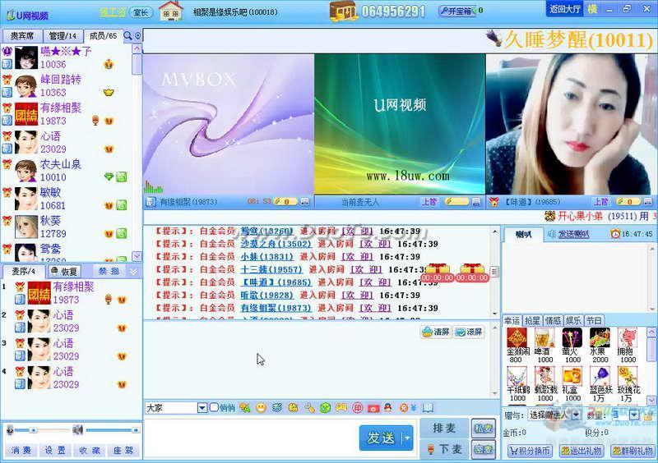Click the 送出礼物 send gift button
Image resolution: width=658 pixels, height=463 pixels.
(x=582, y=451)
